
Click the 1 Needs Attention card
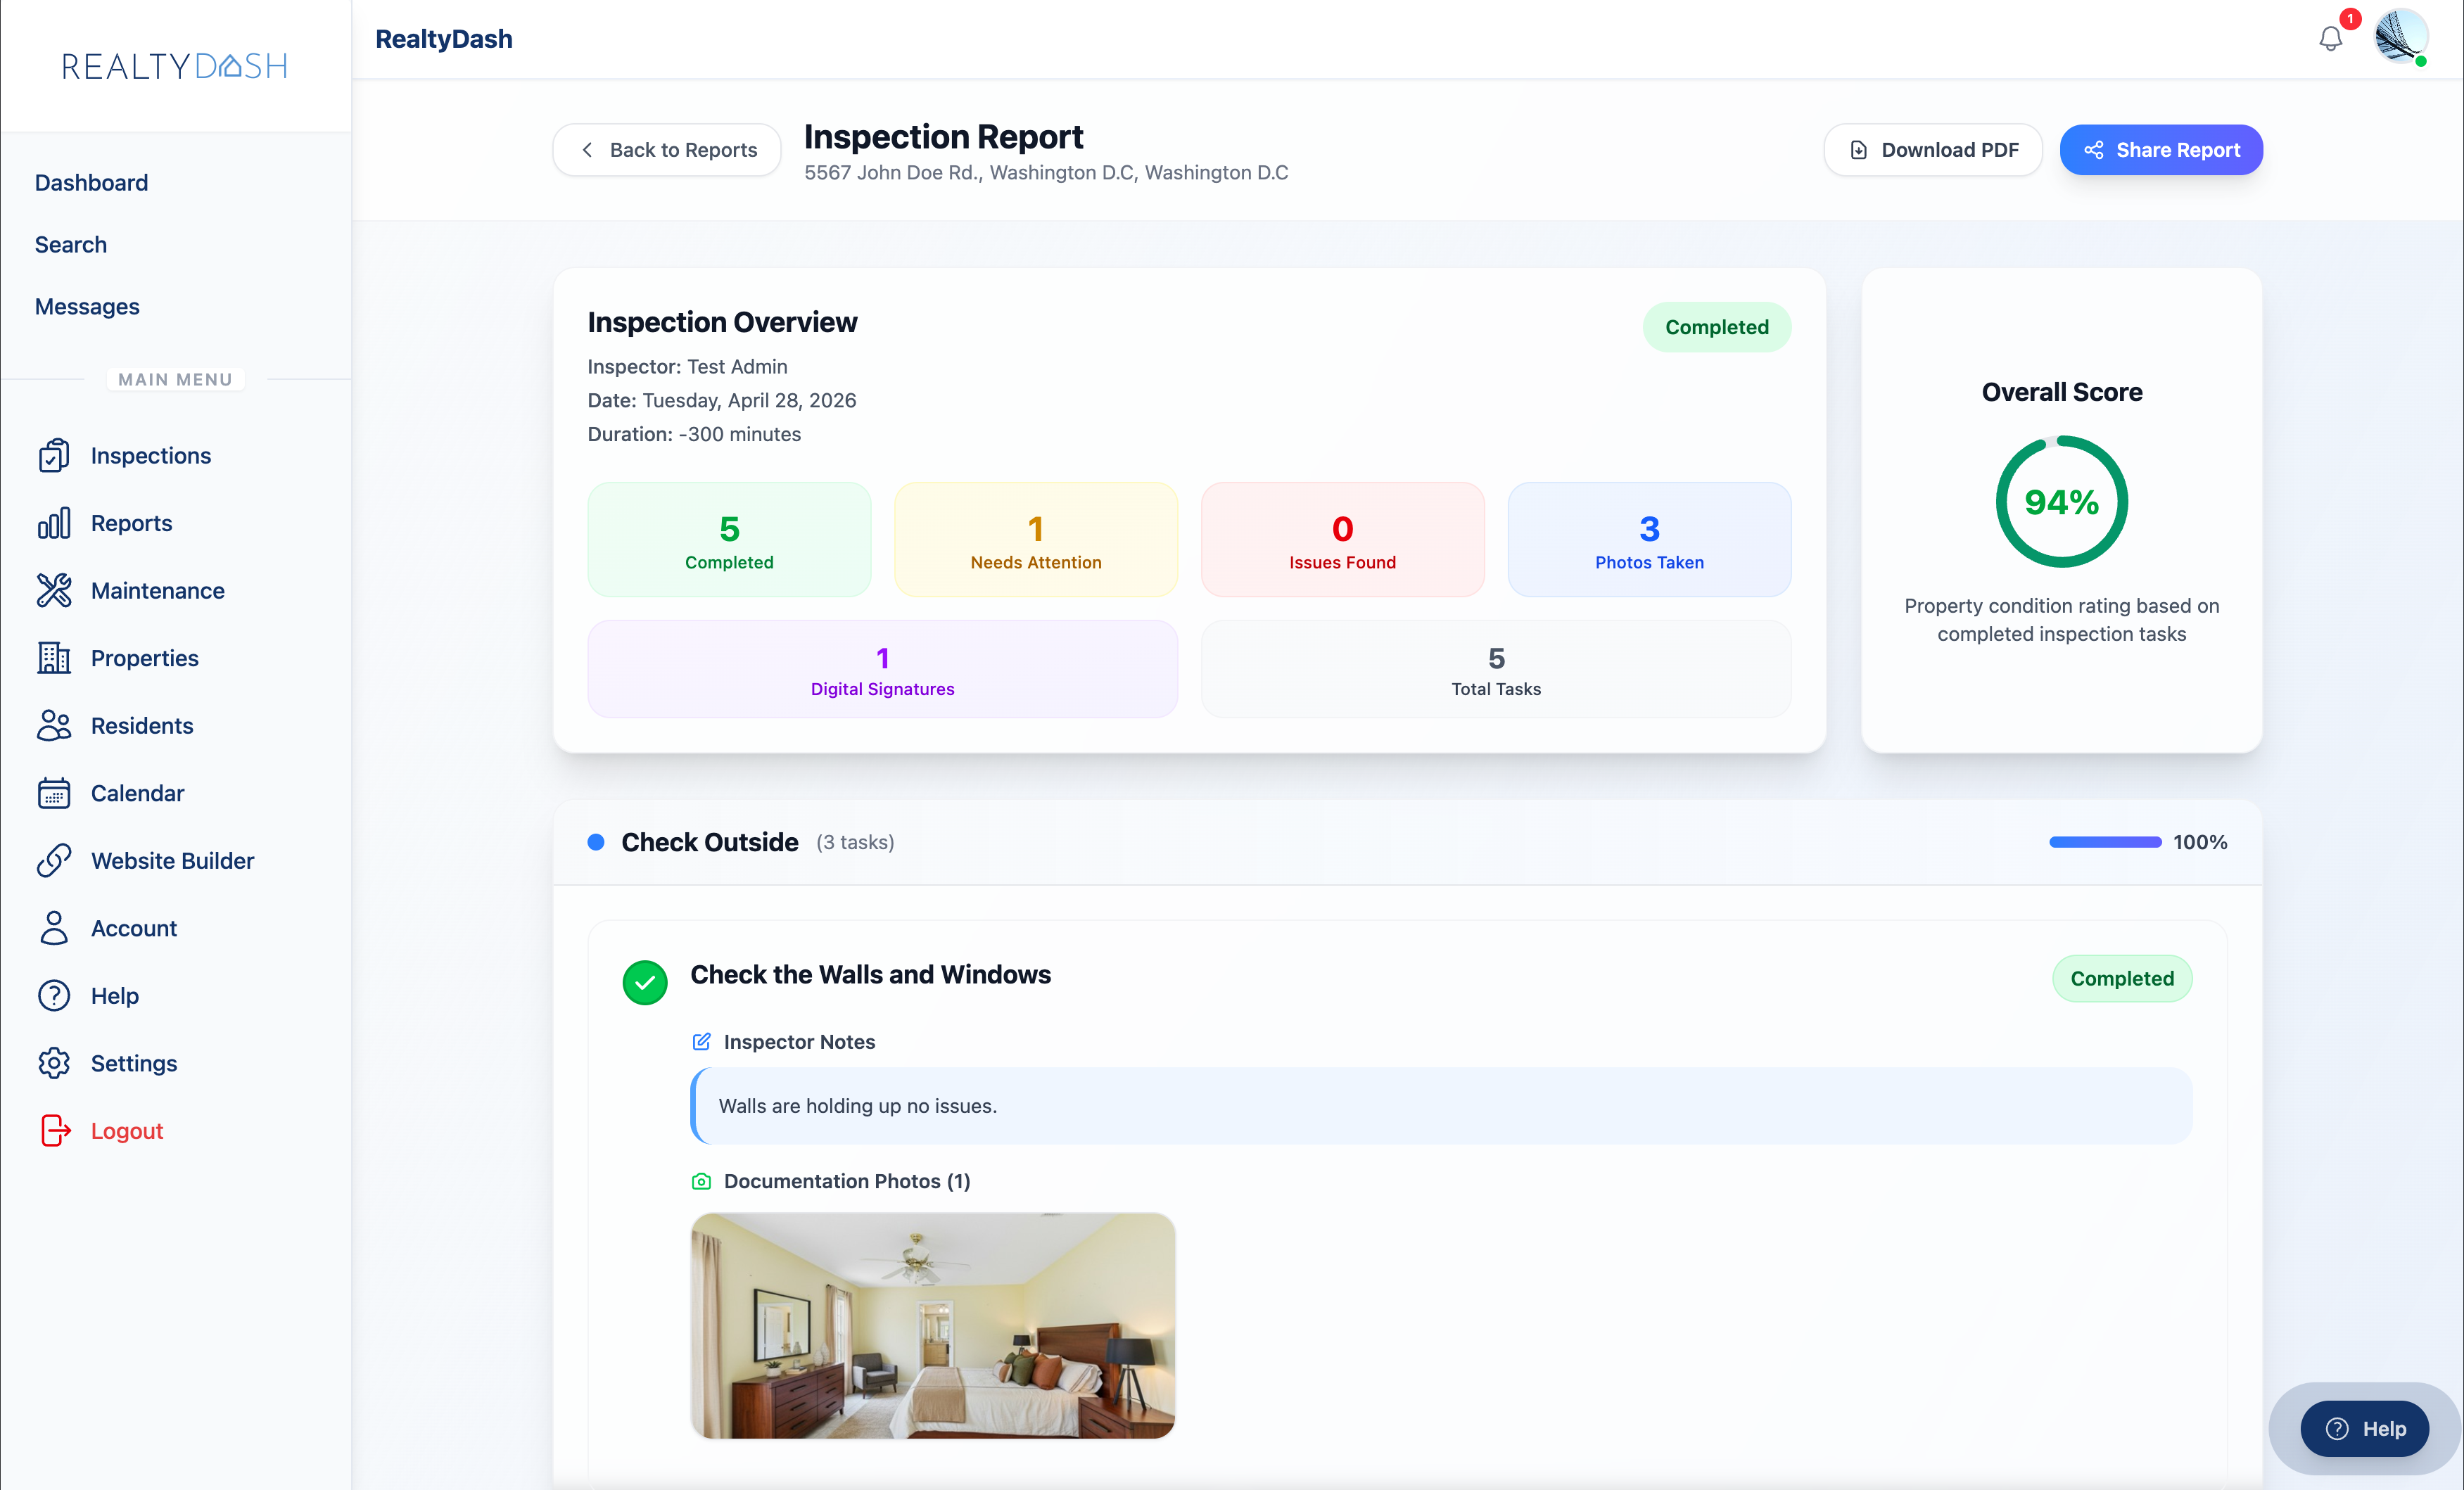pyautogui.click(x=1036, y=540)
